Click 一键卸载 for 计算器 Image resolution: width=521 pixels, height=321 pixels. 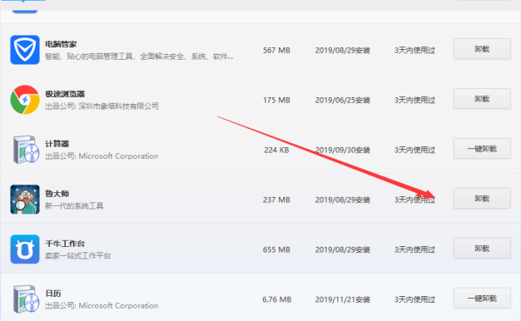(x=482, y=148)
